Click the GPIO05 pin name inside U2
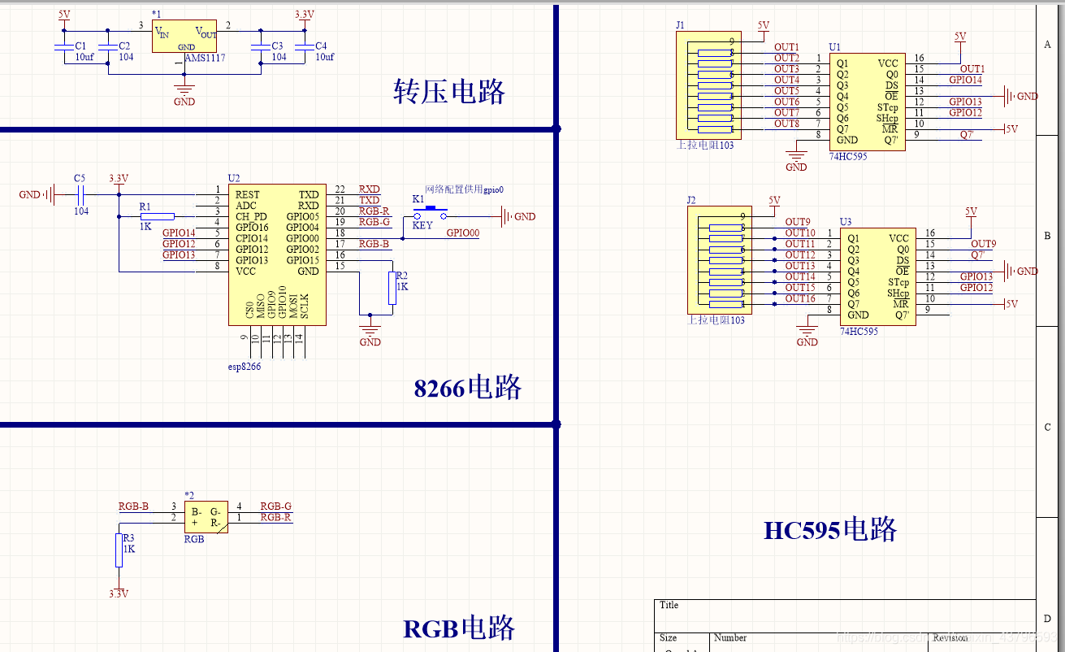Screen dimensions: 1065x652 [x=303, y=216]
